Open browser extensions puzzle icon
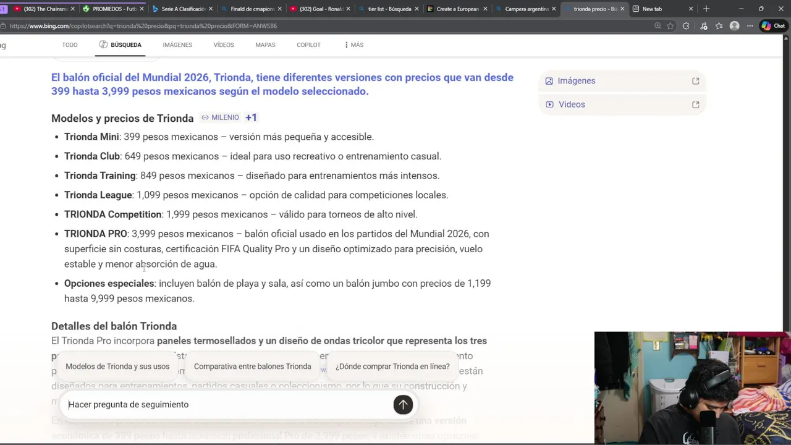 (x=686, y=26)
